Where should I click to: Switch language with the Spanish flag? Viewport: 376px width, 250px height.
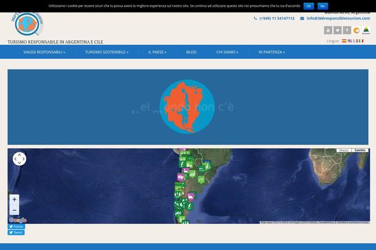coord(344,41)
